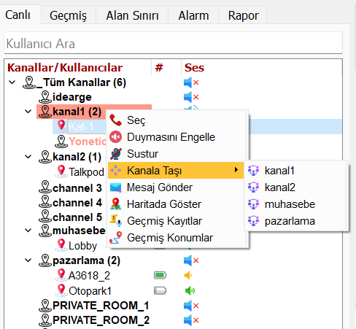This screenshot has height=329, width=356.
Task: Select the Talkpod user in the tree
Action: tap(86, 172)
